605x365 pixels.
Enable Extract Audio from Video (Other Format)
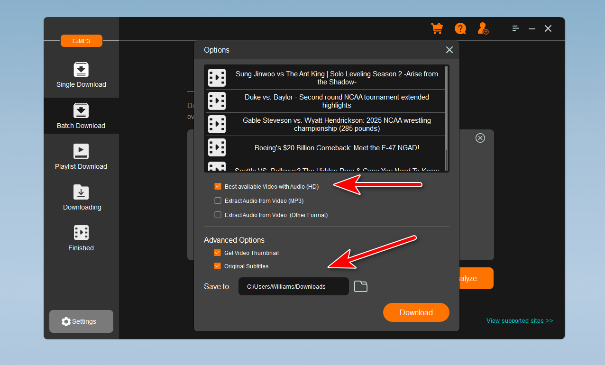click(x=218, y=215)
